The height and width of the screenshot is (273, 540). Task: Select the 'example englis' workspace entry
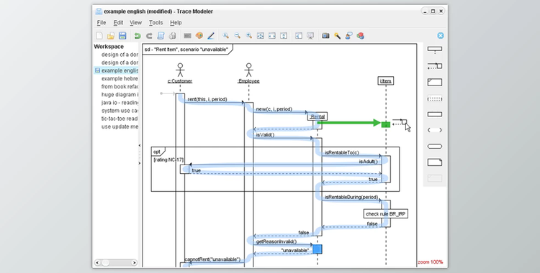click(x=116, y=70)
